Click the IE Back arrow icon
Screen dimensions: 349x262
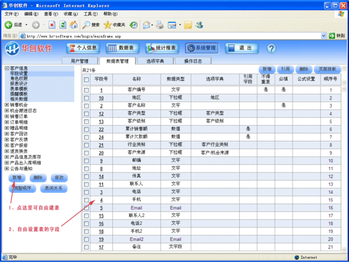tap(9, 24)
